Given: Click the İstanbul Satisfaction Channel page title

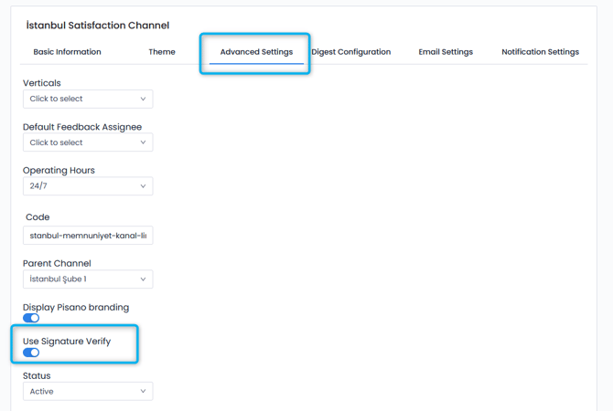Looking at the screenshot, I should pyautogui.click(x=98, y=26).
